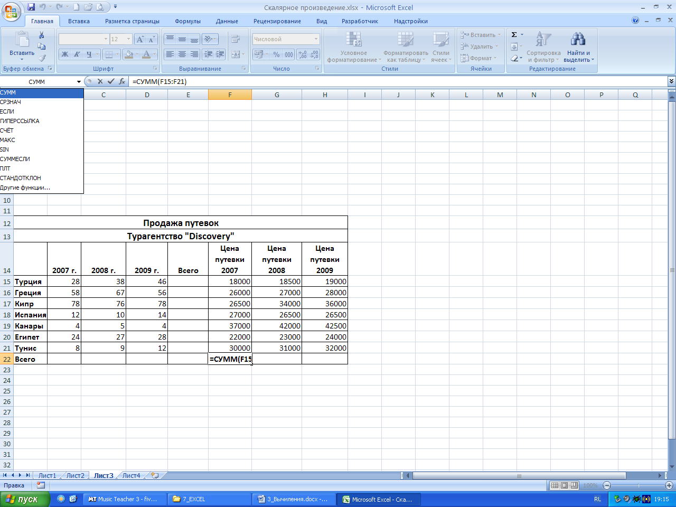The image size is (676, 507).
Task: Open the Разметка страницы ribbon tab
Action: click(x=132, y=21)
